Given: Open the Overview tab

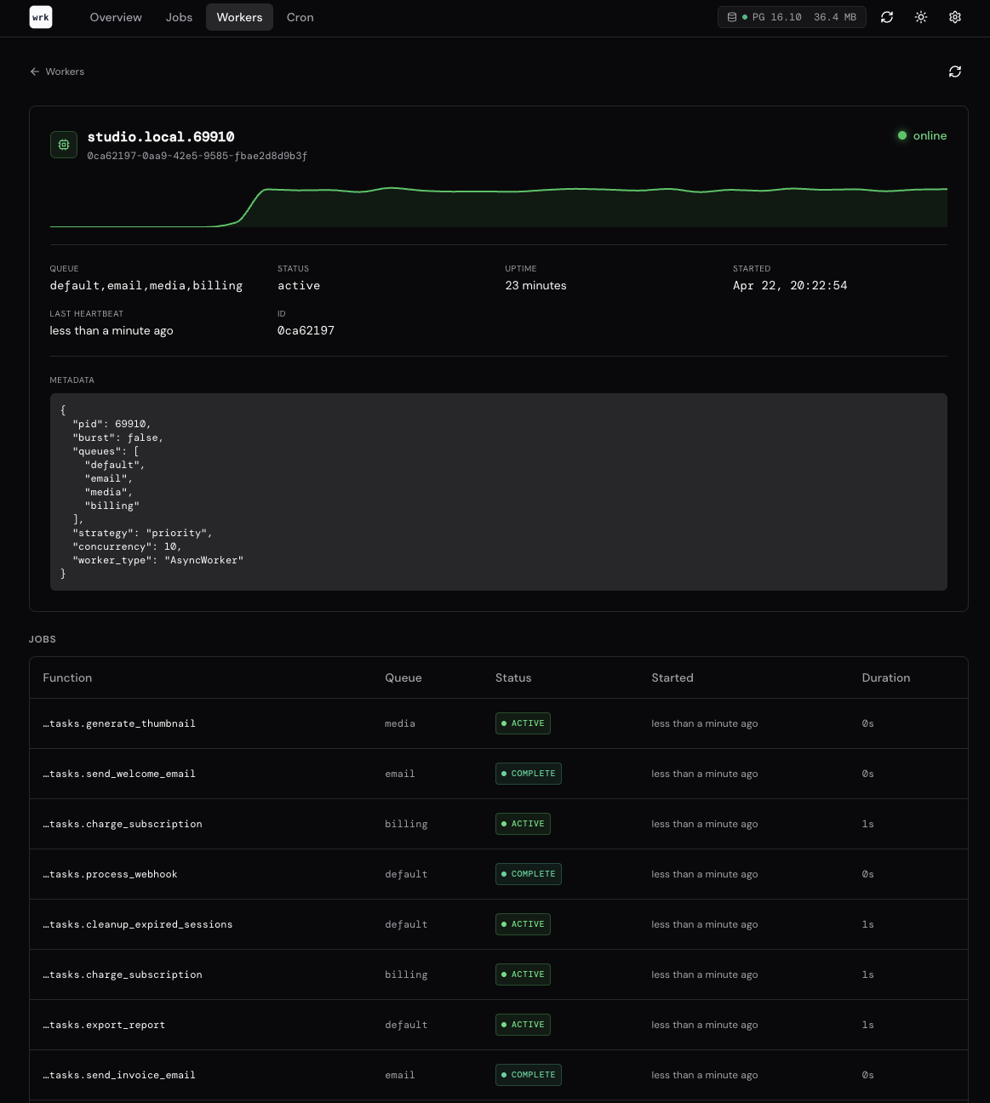Looking at the screenshot, I should 116,17.
